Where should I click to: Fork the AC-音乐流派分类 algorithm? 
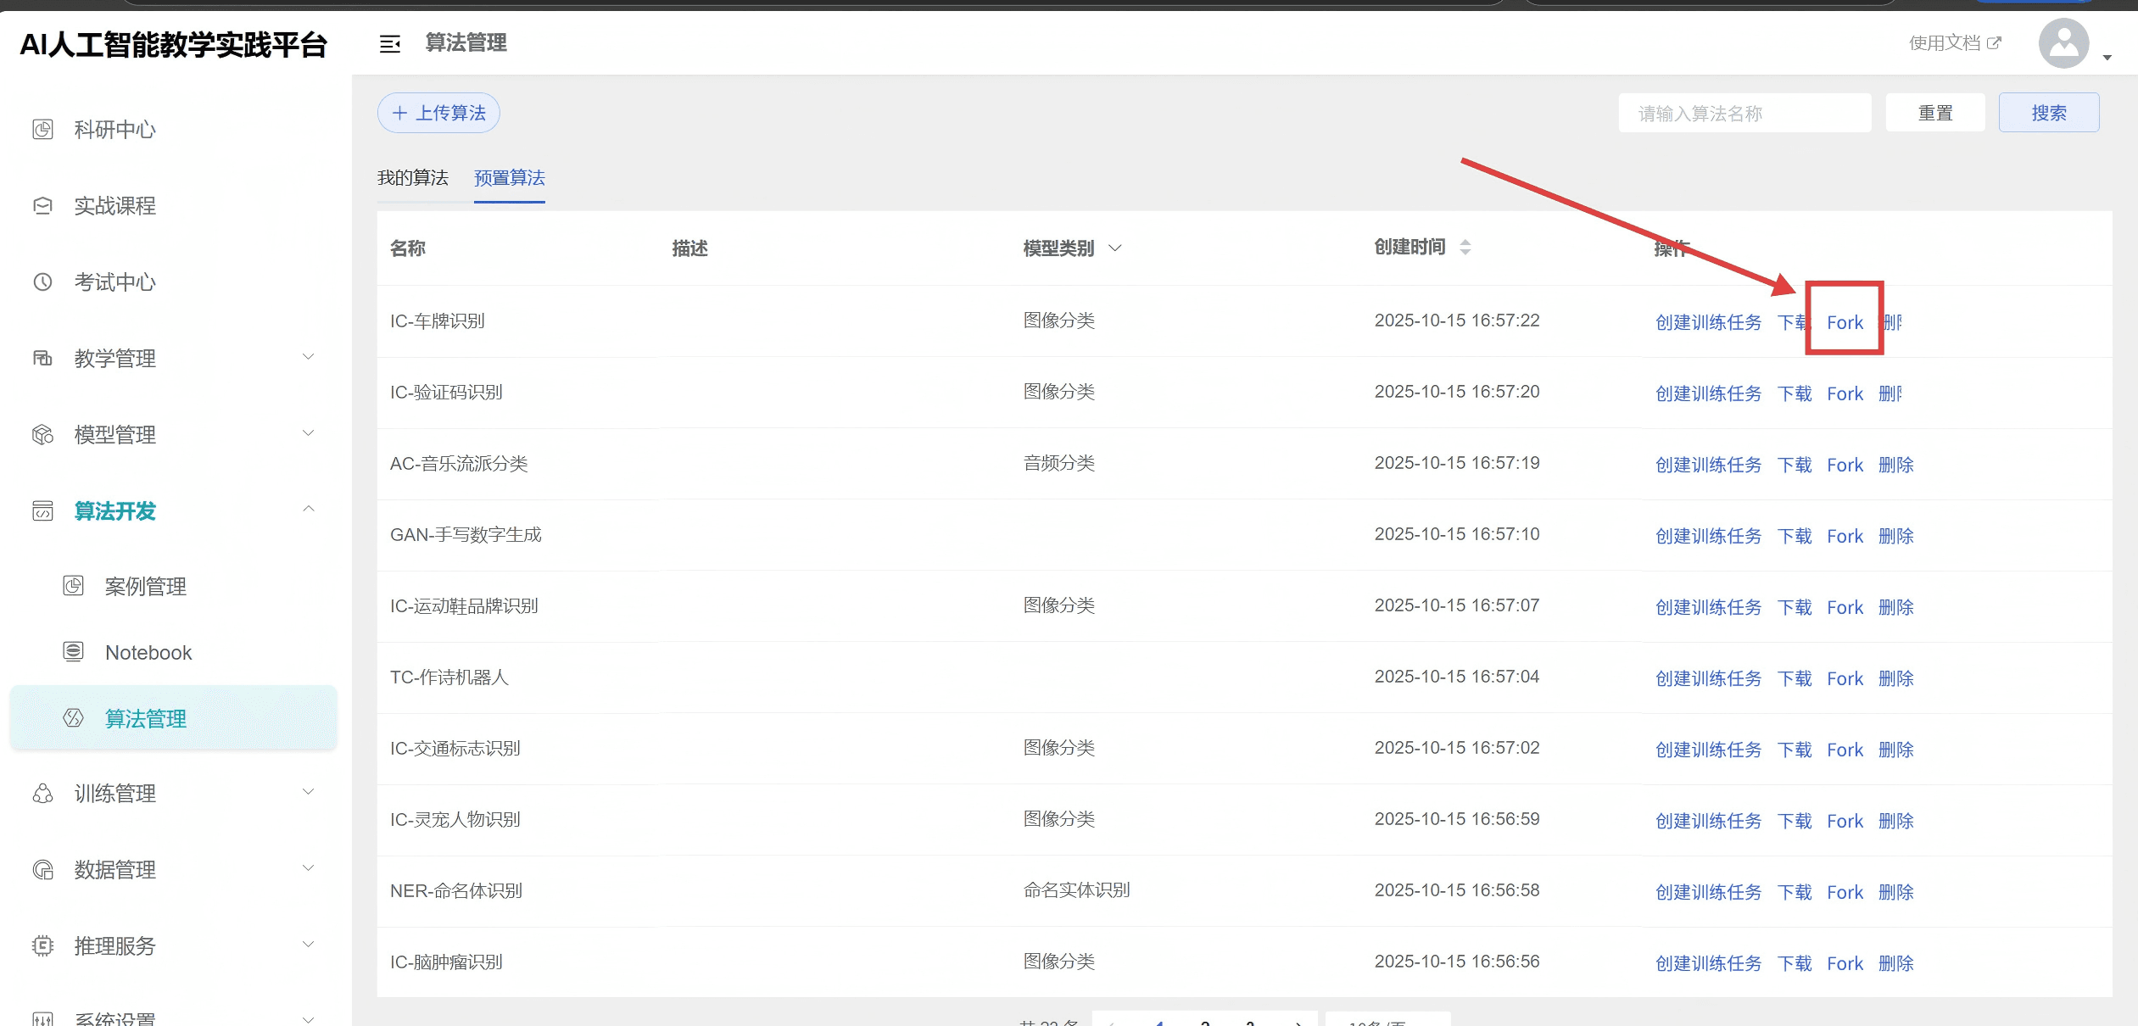(x=1844, y=465)
